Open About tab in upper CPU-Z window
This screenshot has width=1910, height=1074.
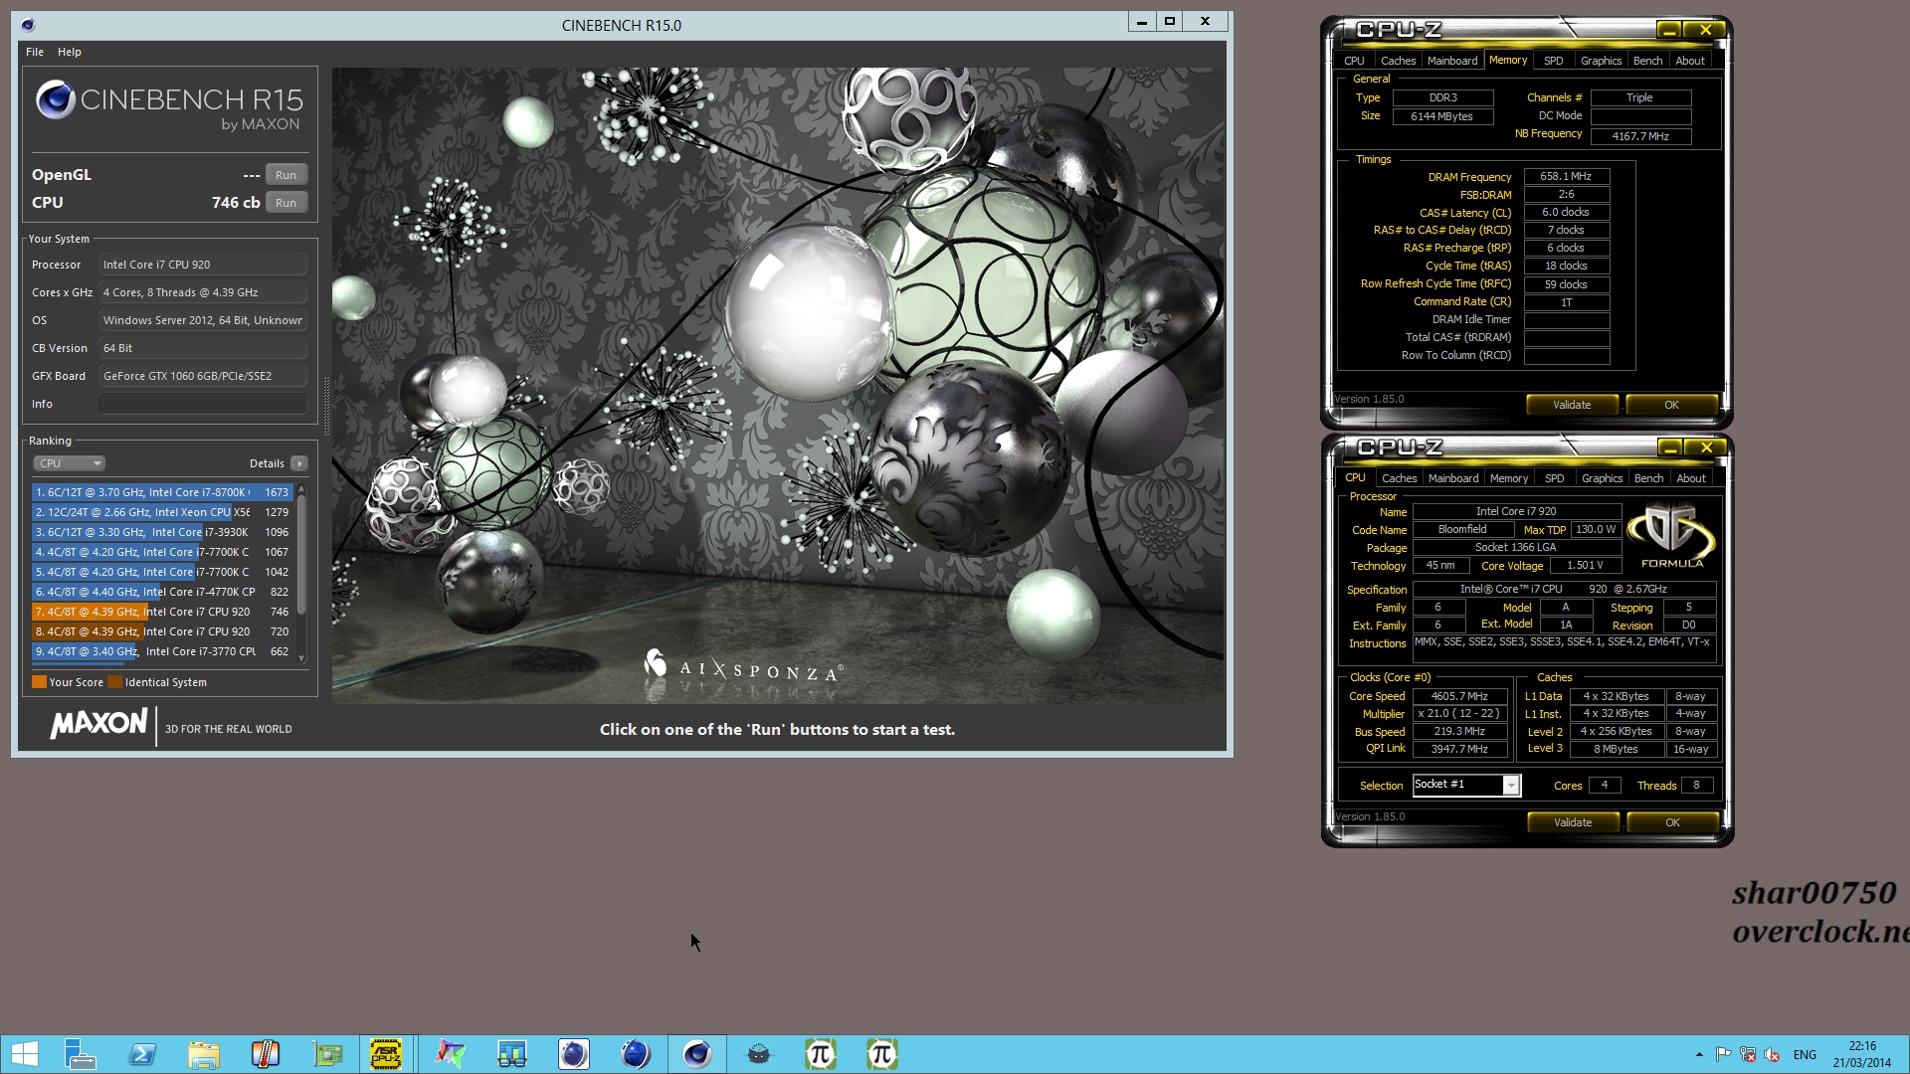coord(1690,61)
